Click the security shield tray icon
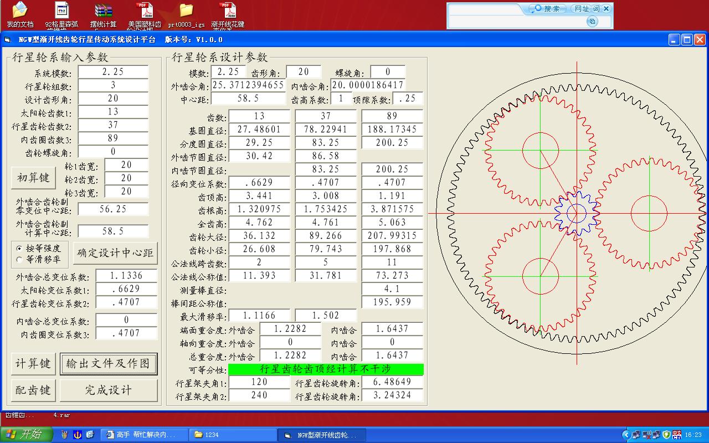The image size is (709, 443). point(667,435)
